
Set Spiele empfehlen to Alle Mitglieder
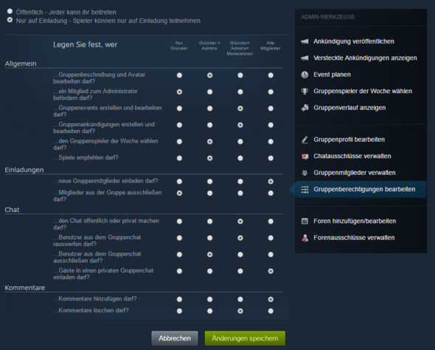click(x=271, y=158)
